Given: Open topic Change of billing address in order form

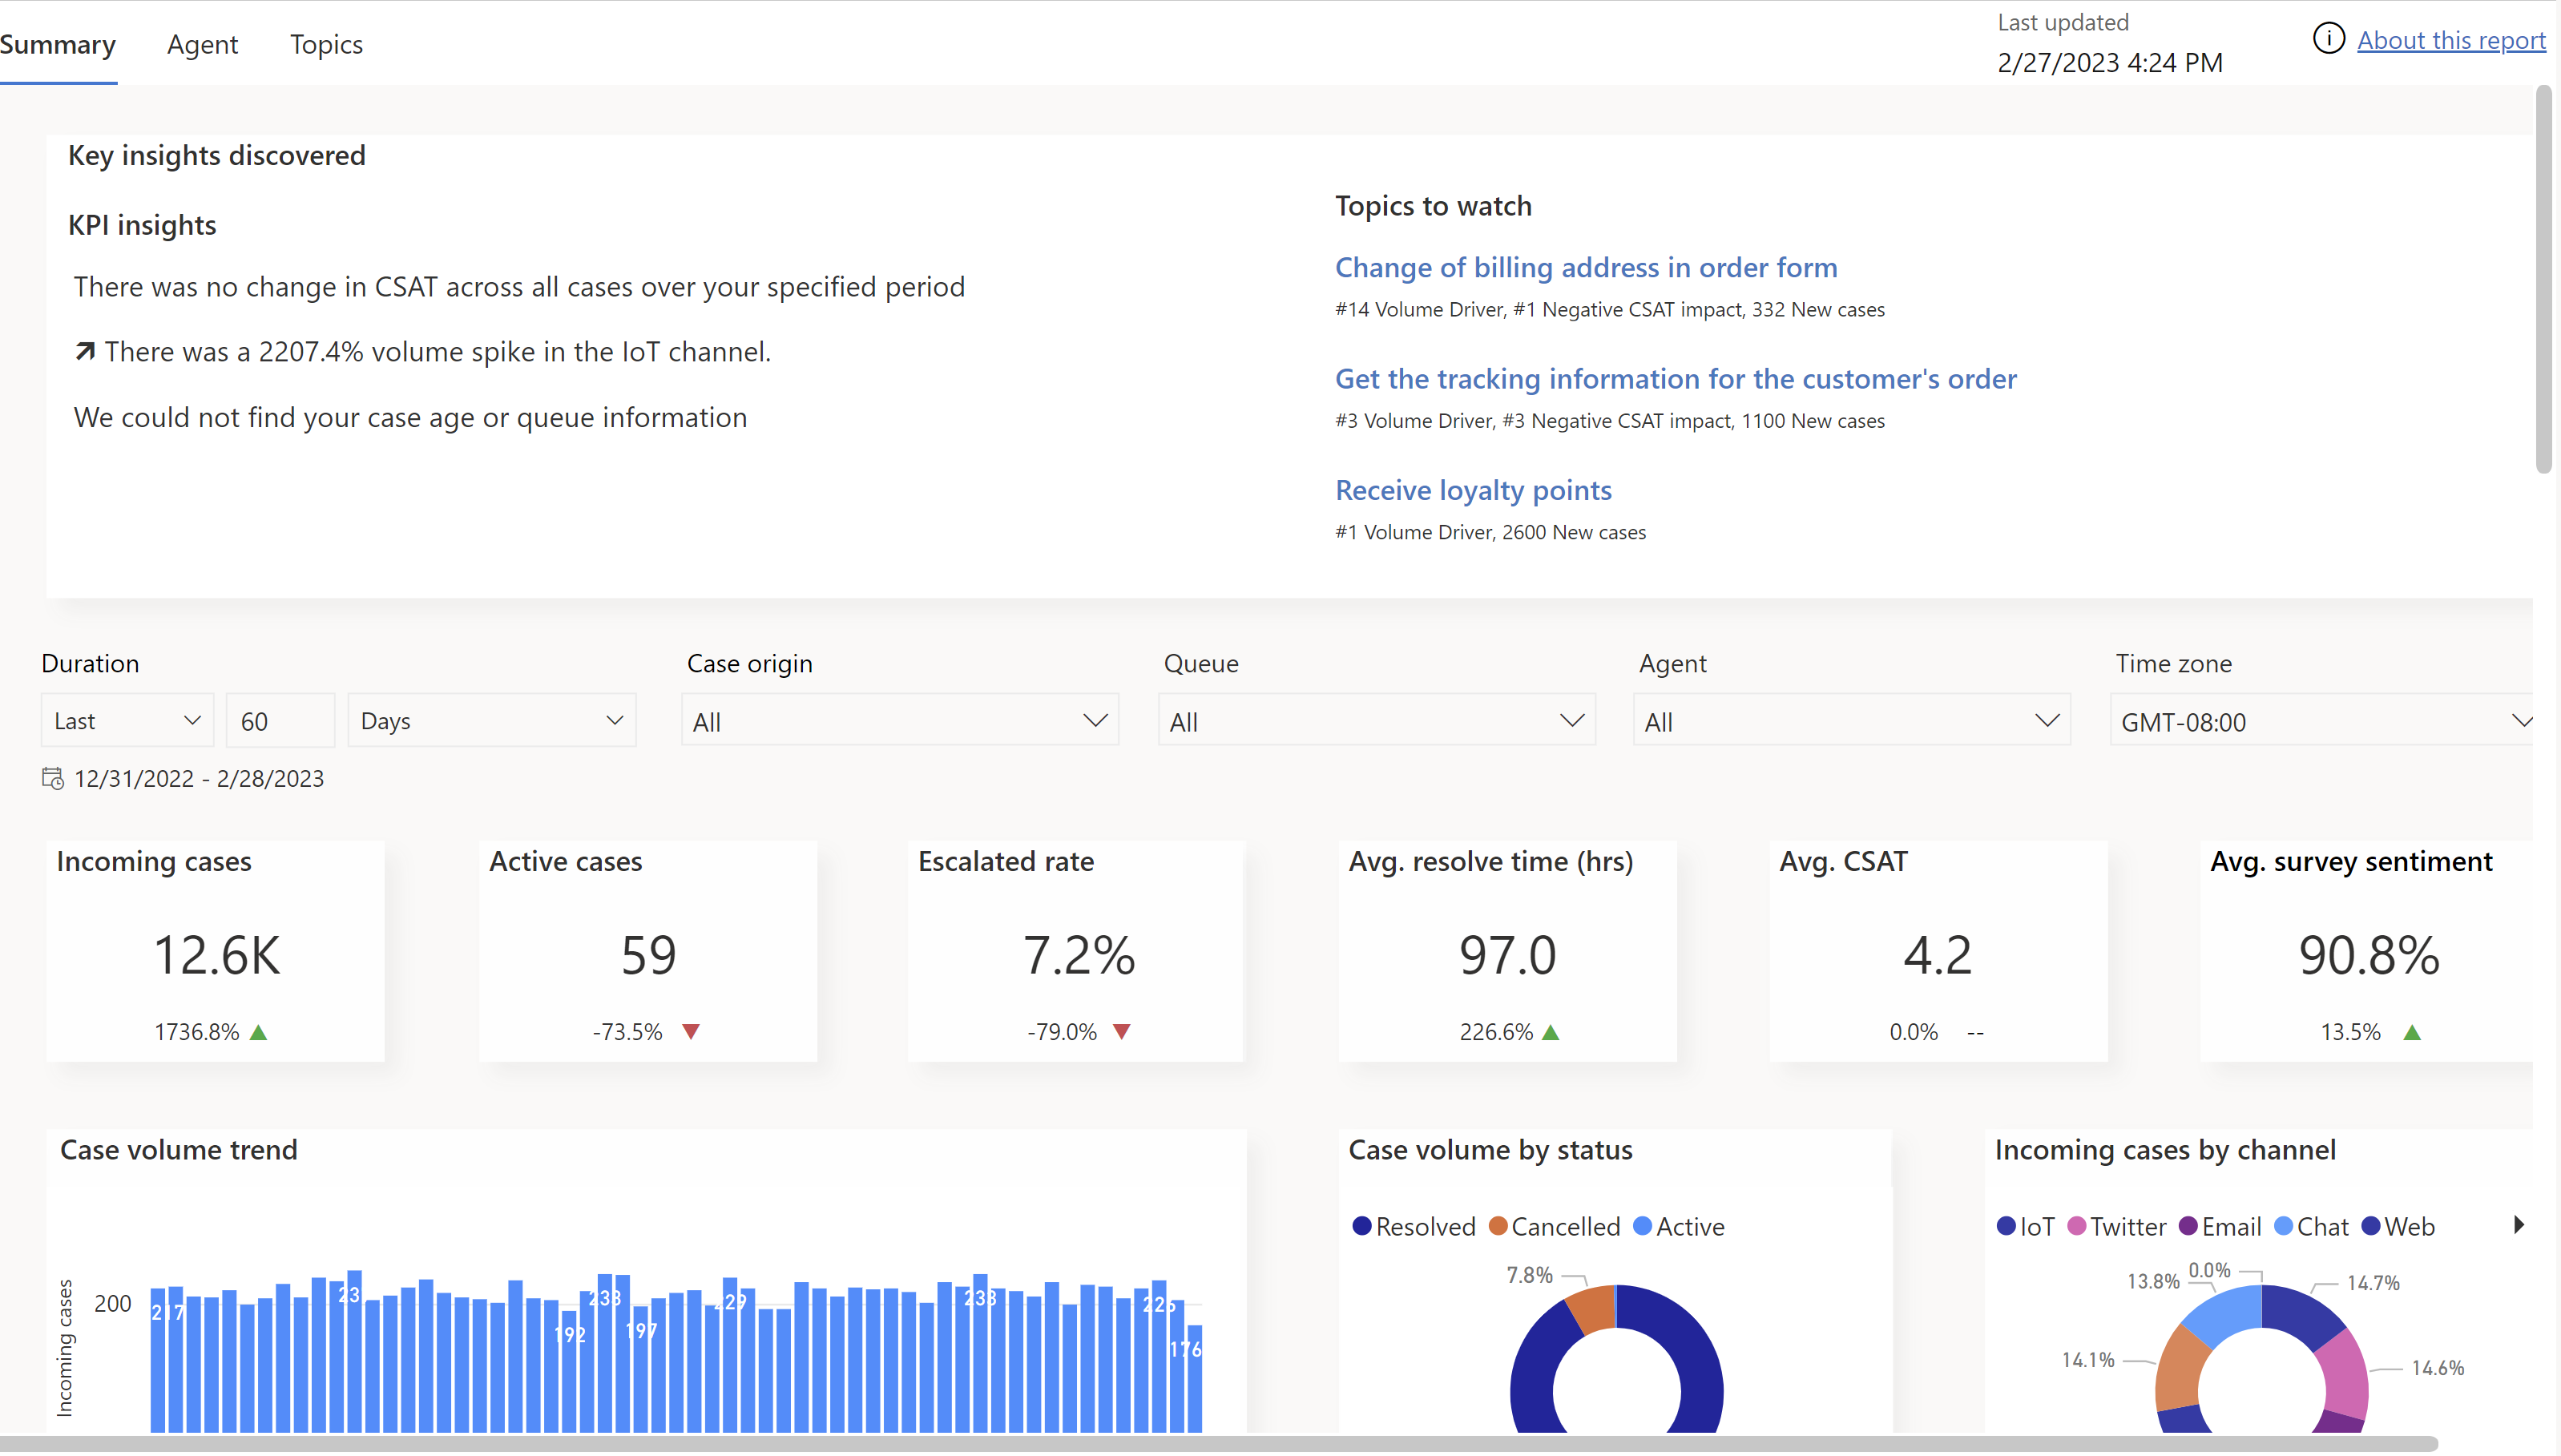Looking at the screenshot, I should (x=1586, y=267).
